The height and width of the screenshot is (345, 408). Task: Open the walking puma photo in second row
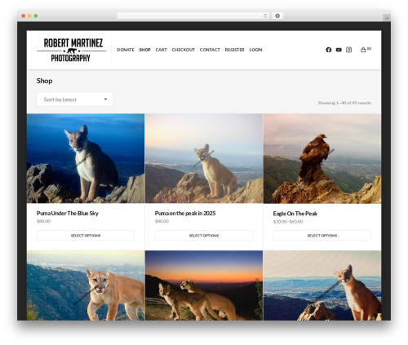pyautogui.click(x=86, y=285)
